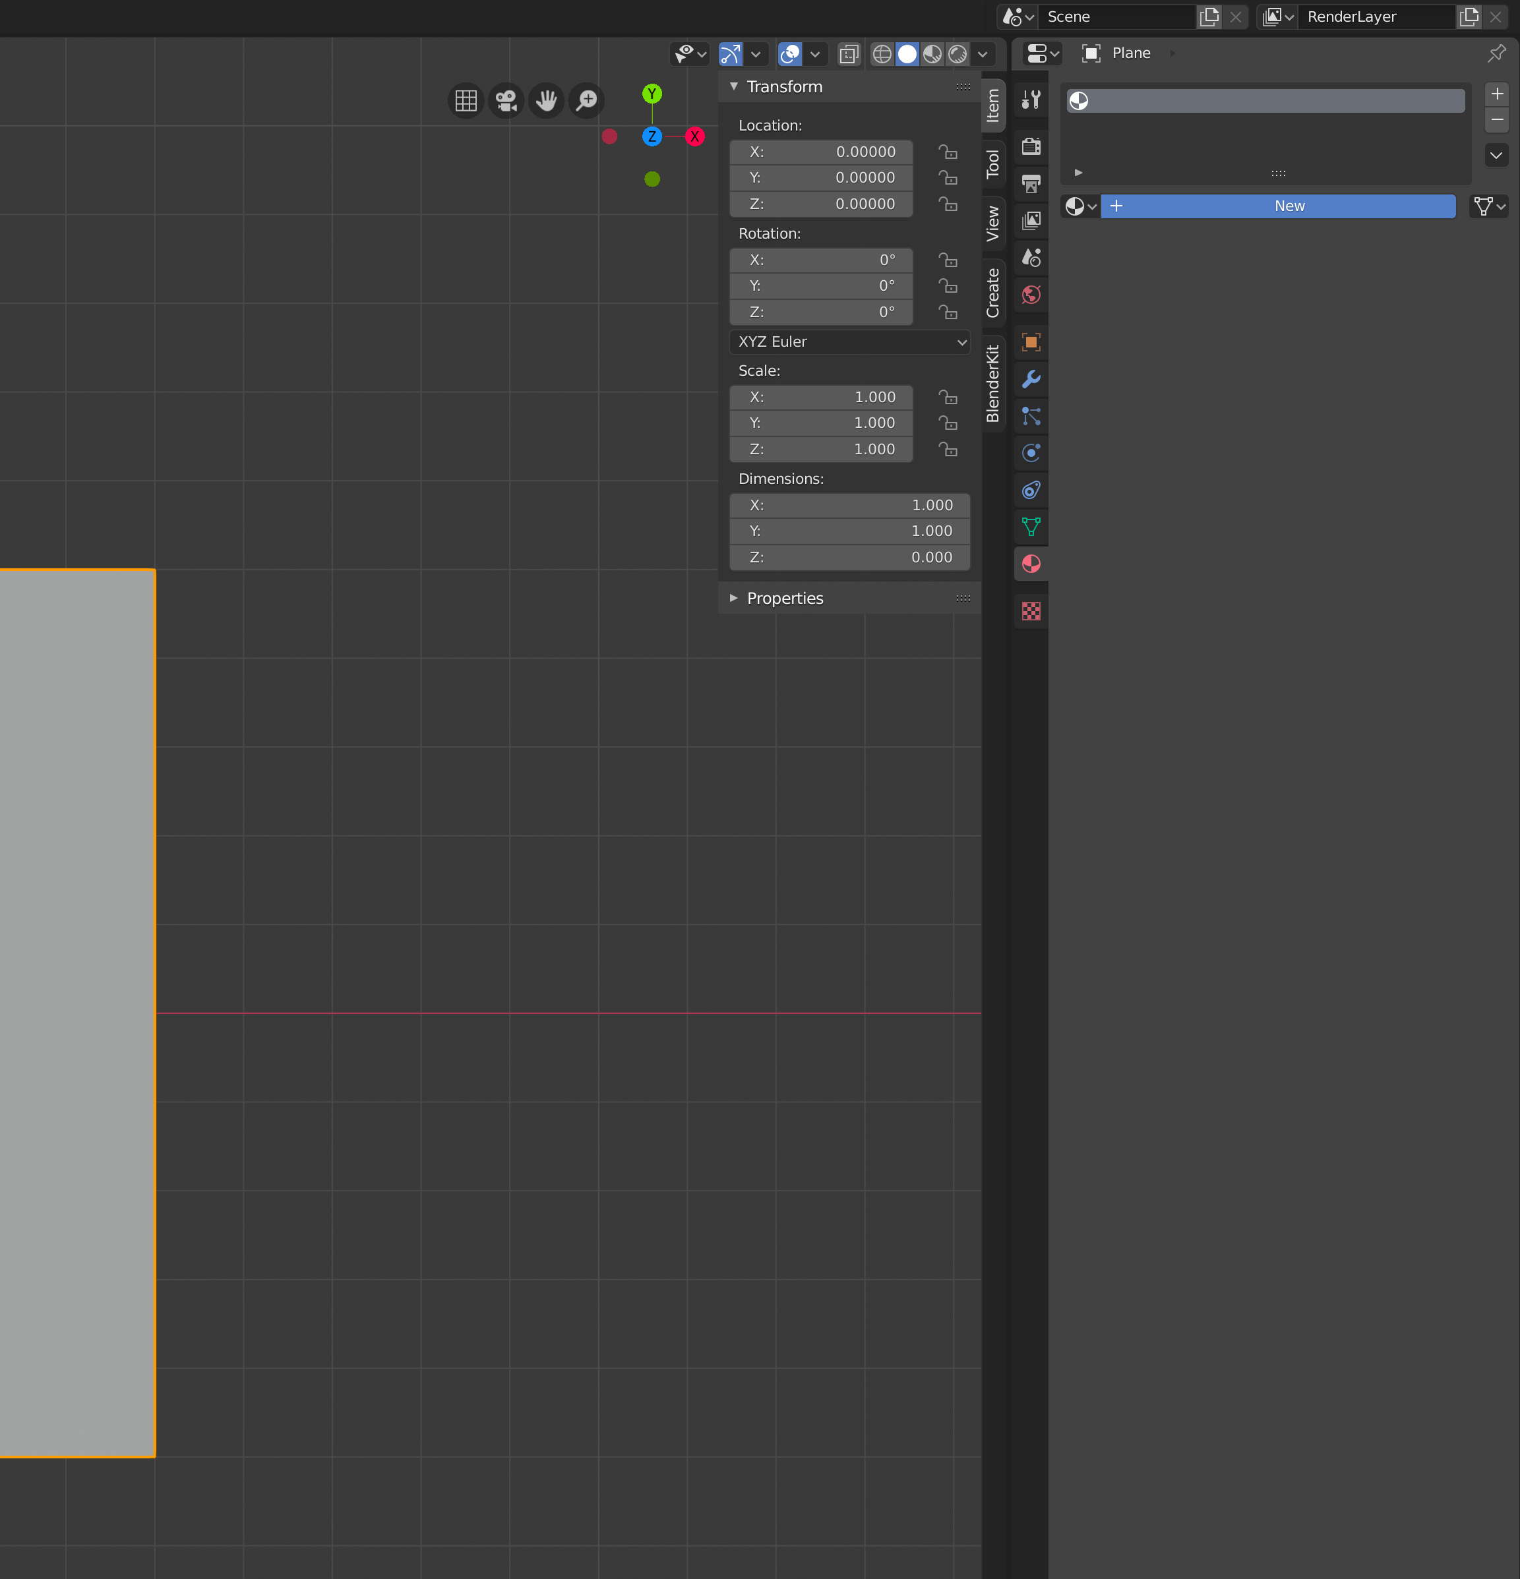Click the pin properties context icon
The width and height of the screenshot is (1520, 1579).
click(1497, 53)
